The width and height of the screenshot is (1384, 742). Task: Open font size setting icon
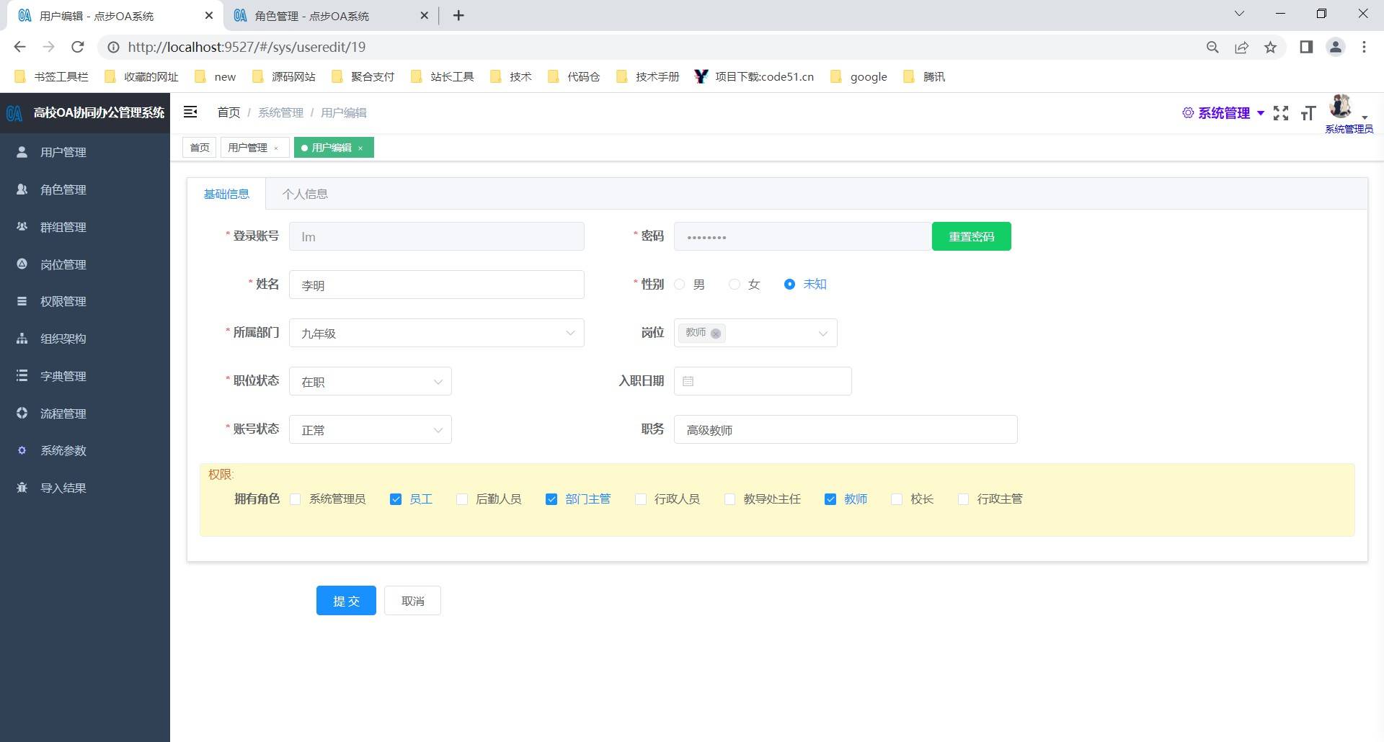pos(1308,113)
